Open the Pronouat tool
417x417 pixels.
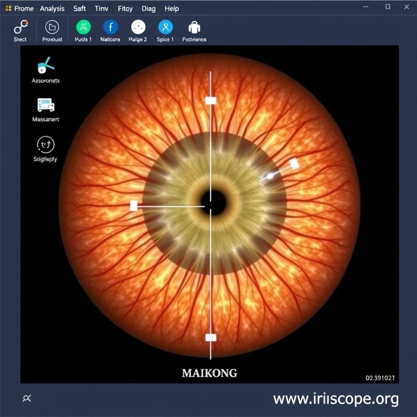(52, 29)
